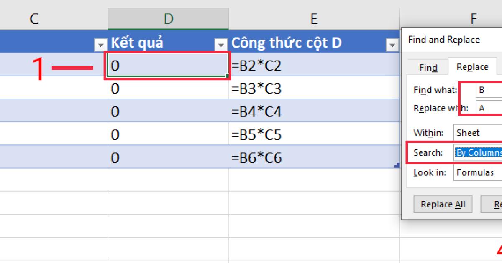The width and height of the screenshot is (502, 263).
Task: Expand the Within dropdown showing Sheet
Action: [478, 133]
